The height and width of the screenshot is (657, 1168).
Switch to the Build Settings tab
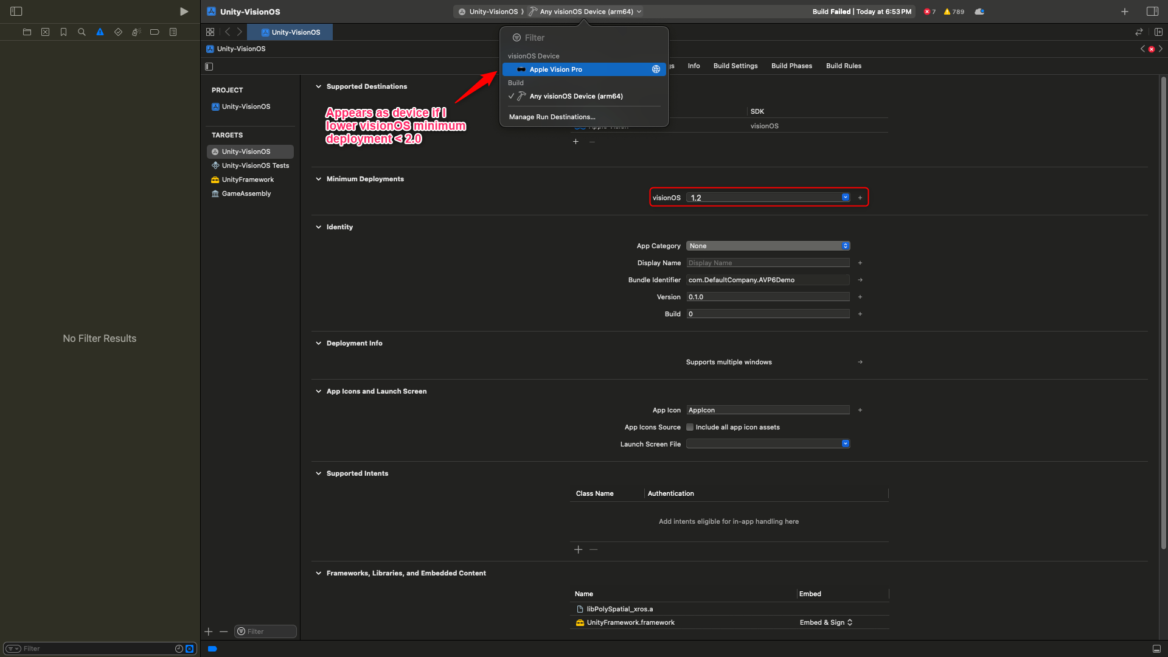(x=735, y=66)
